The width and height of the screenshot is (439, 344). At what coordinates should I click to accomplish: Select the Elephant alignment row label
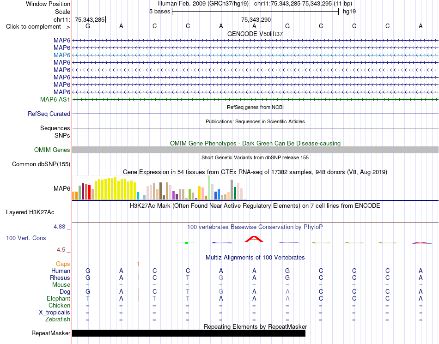click(58, 299)
